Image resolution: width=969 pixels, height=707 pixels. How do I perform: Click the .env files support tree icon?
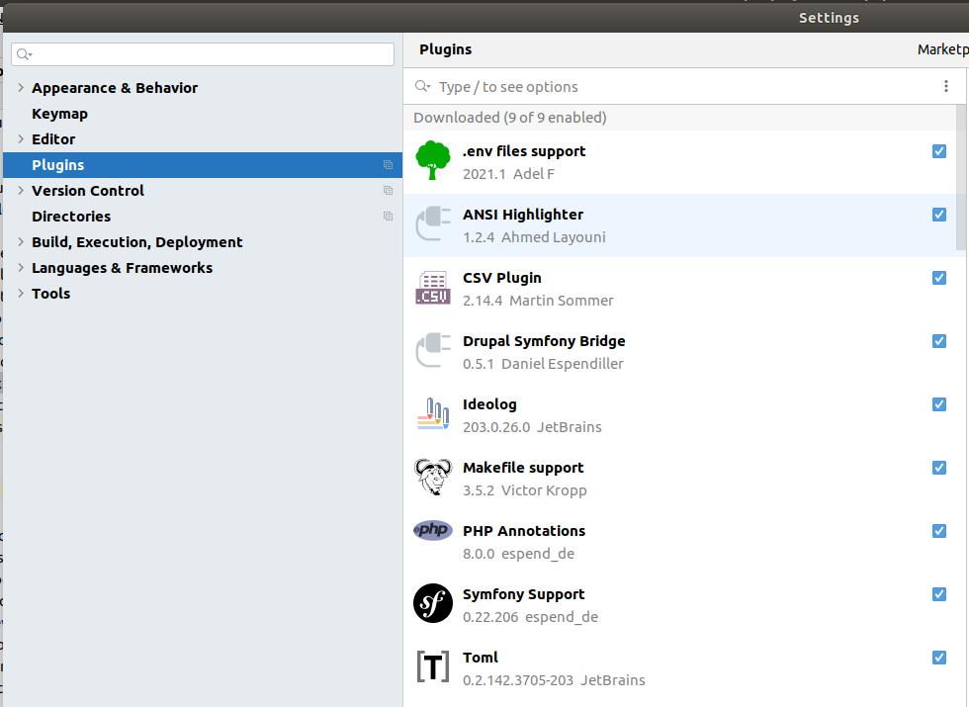(x=433, y=160)
